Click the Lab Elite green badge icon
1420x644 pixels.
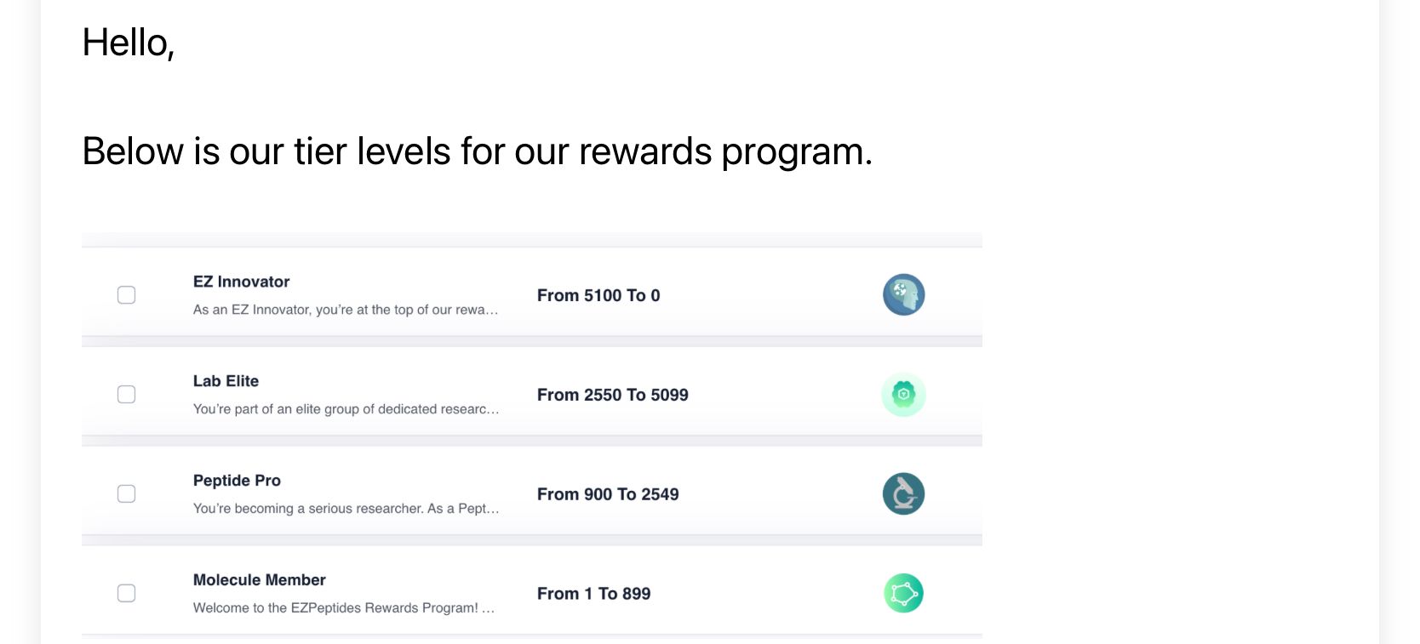tap(903, 395)
